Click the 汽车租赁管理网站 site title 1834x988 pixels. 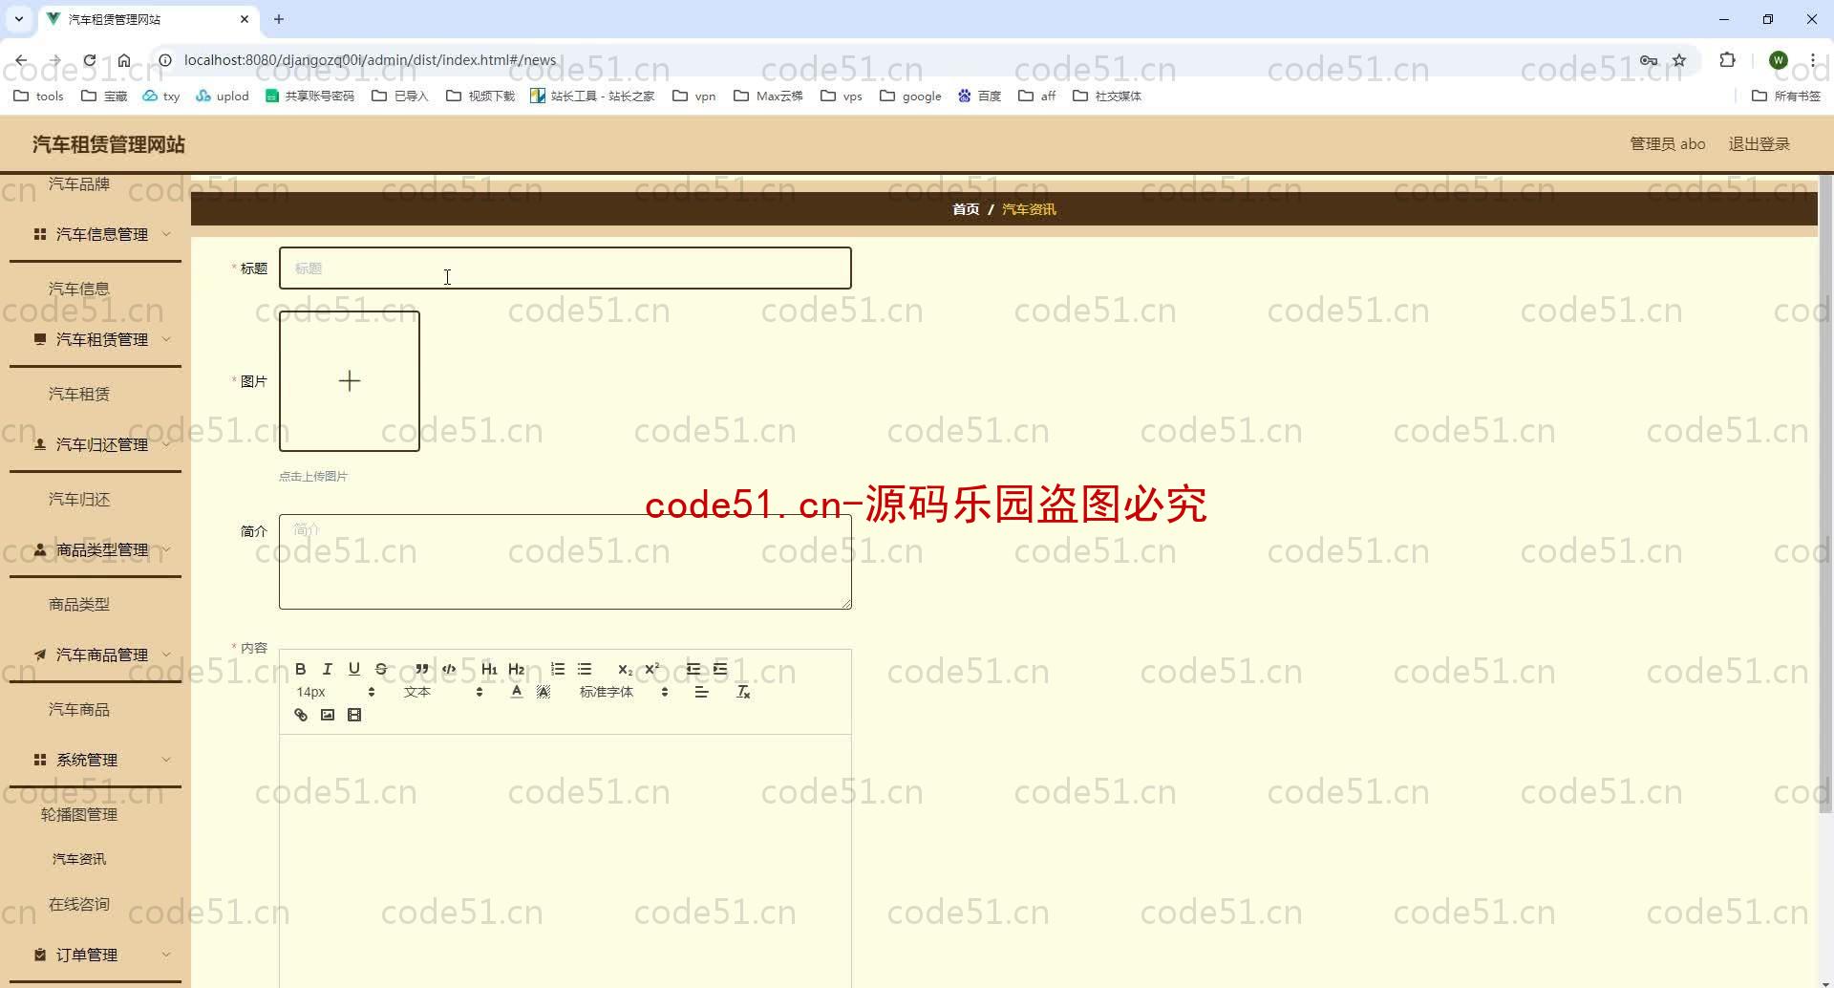109,144
